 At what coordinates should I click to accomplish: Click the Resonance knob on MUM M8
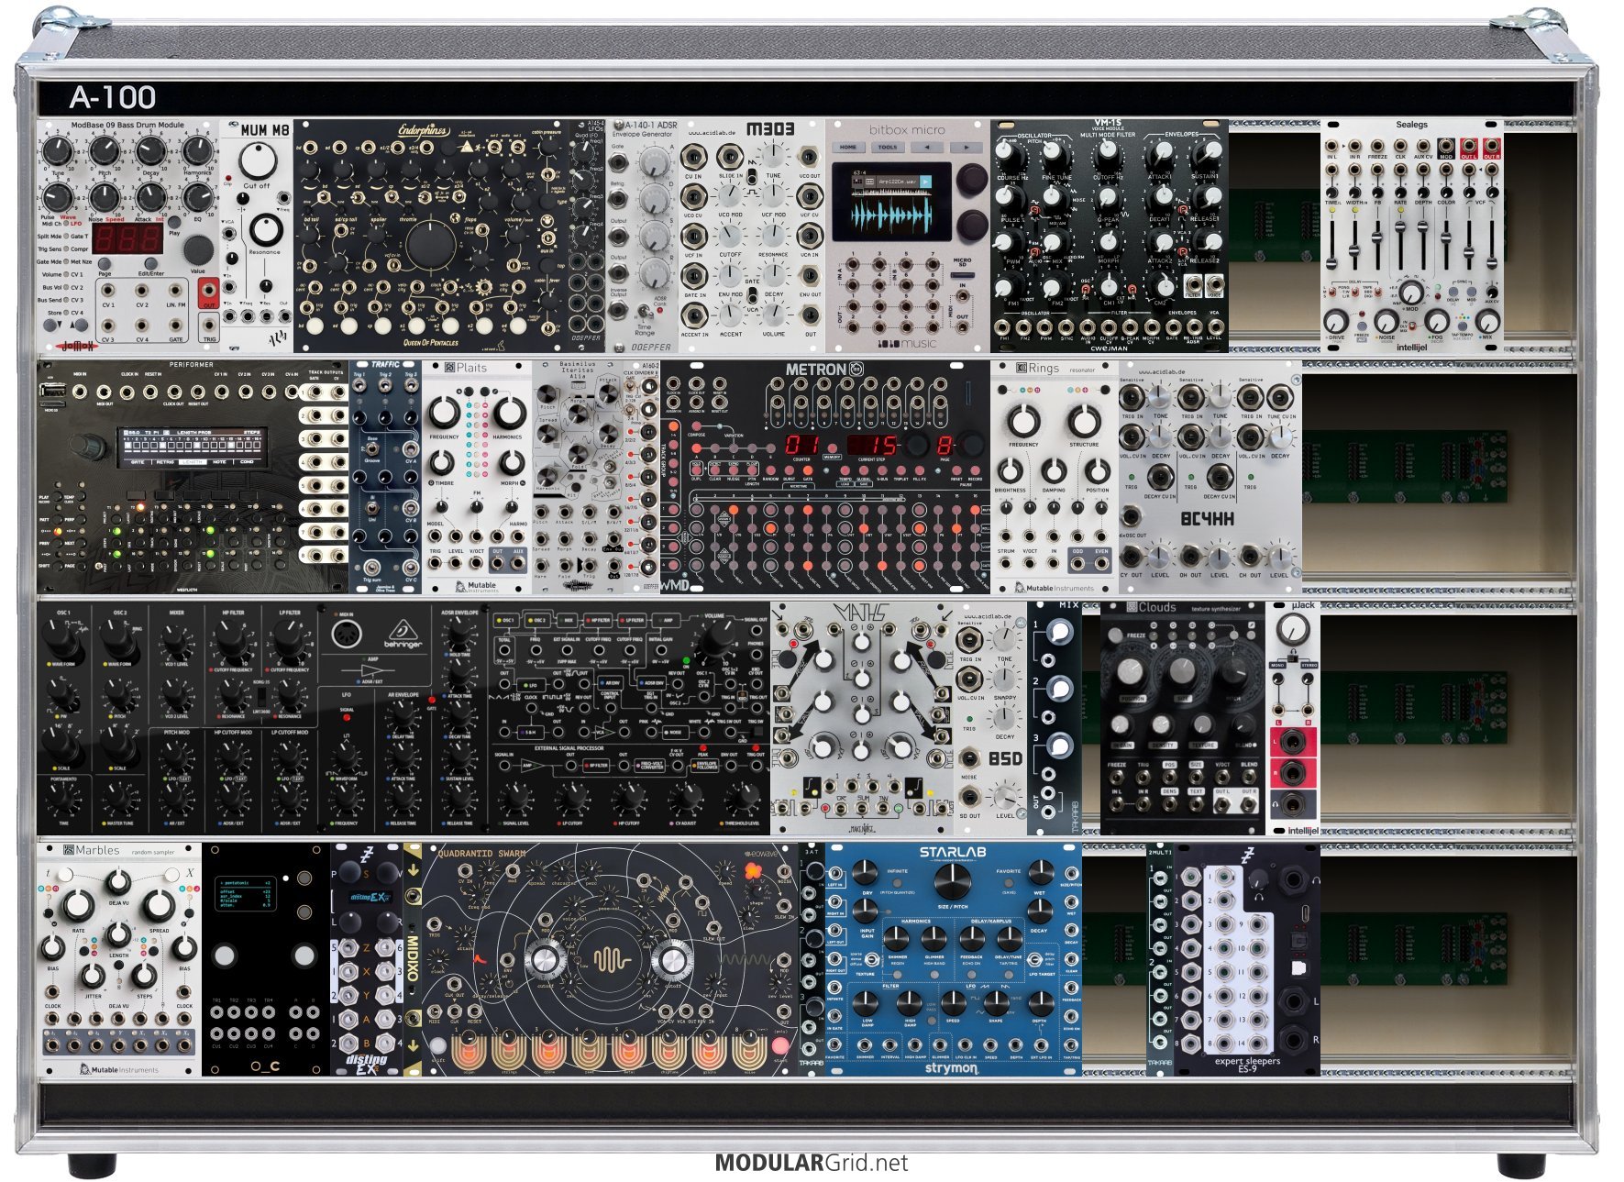(265, 229)
